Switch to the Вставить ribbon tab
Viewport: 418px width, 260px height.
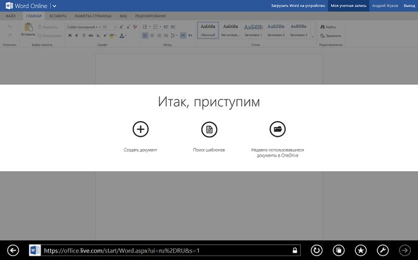point(59,16)
